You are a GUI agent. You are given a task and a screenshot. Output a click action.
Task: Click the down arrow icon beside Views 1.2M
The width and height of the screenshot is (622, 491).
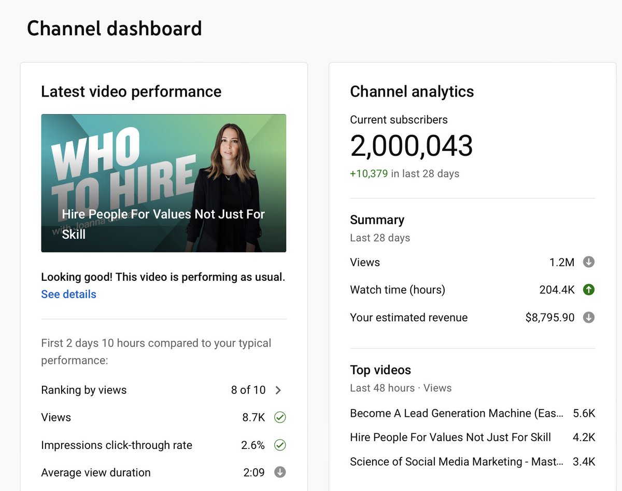click(588, 262)
